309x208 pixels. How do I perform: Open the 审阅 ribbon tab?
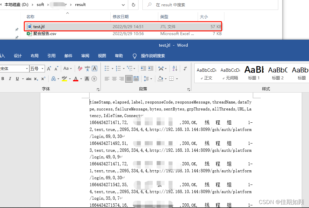point(85,56)
